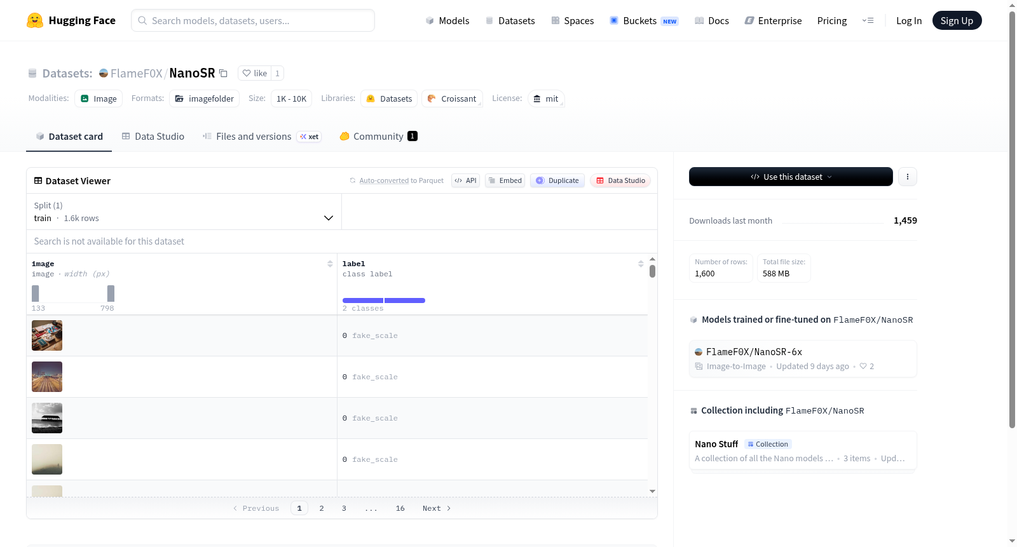
Task: Switch to the Data Studio tab
Action: [153, 136]
